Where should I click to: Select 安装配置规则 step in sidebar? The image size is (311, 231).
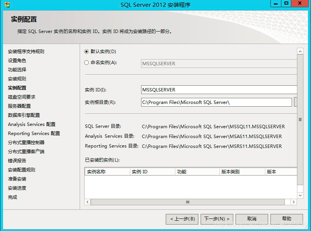[21, 170]
